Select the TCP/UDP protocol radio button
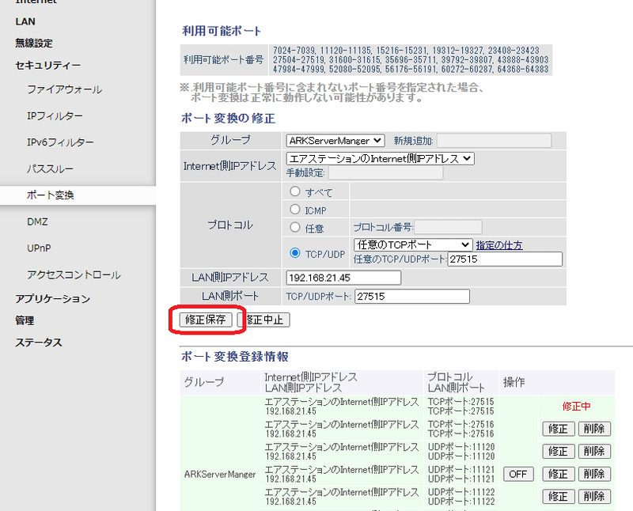Image resolution: width=633 pixels, height=511 pixels. [x=295, y=253]
